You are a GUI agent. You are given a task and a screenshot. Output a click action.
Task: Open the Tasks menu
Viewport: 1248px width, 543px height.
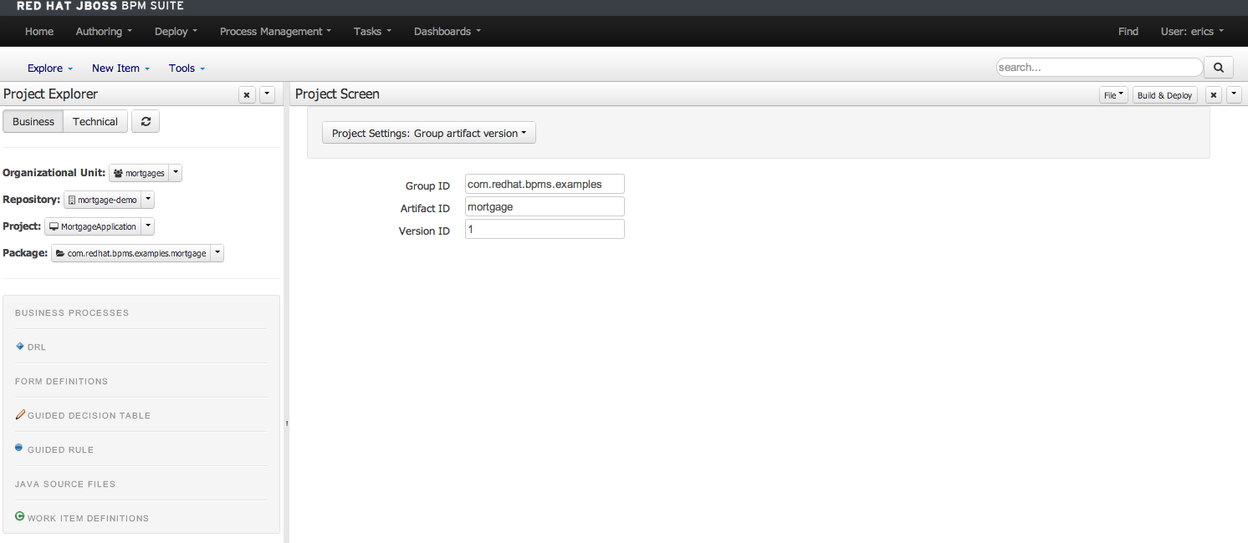point(372,32)
